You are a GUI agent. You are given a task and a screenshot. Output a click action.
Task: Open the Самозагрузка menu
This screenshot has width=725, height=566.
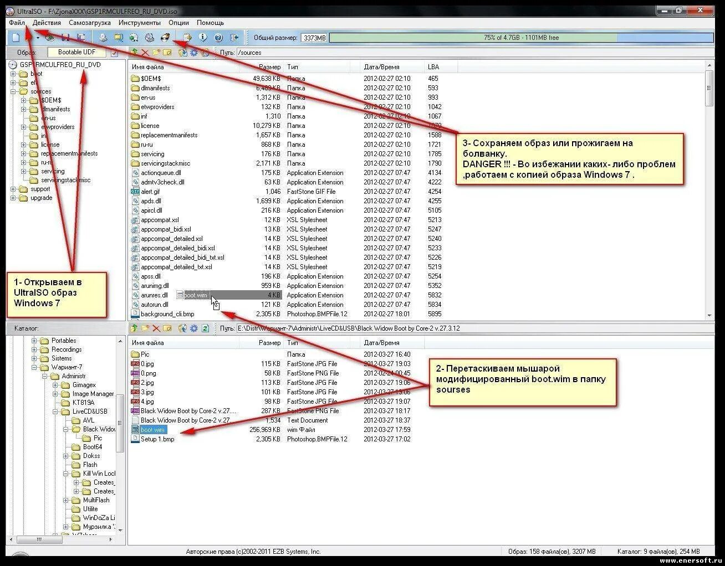90,23
